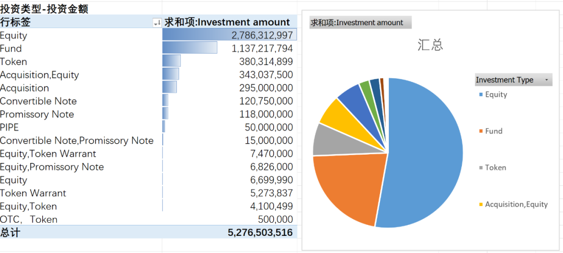Open the 行标签 sort filter dropdown
Image resolution: width=563 pixels, height=253 pixels.
(157, 23)
